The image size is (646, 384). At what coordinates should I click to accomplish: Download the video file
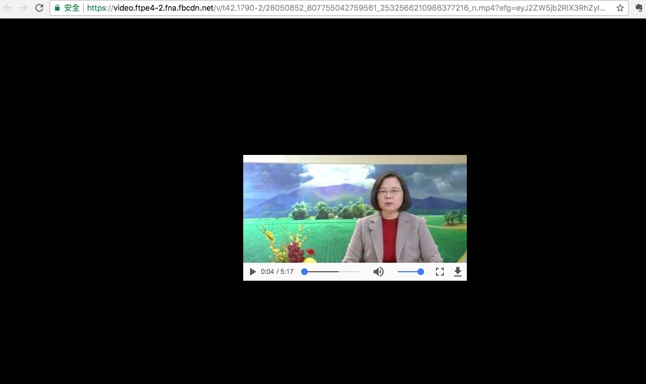pyautogui.click(x=457, y=272)
